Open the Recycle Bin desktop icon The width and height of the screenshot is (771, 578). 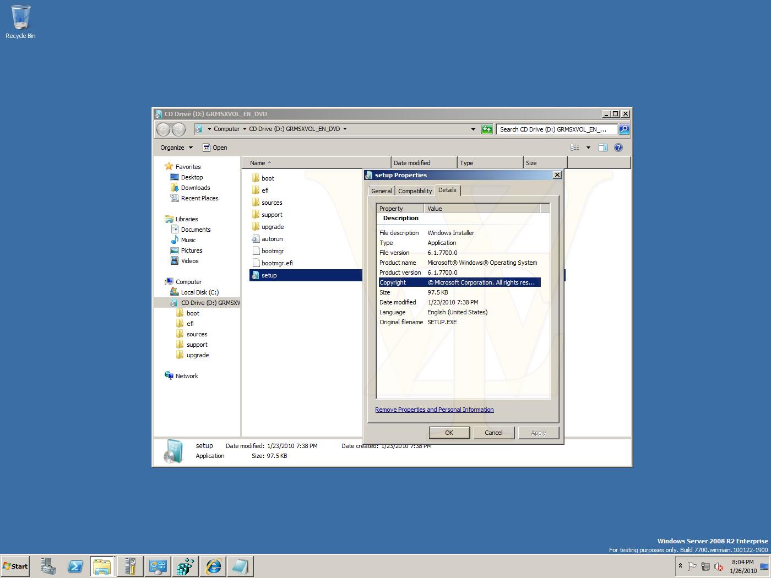pos(20,22)
